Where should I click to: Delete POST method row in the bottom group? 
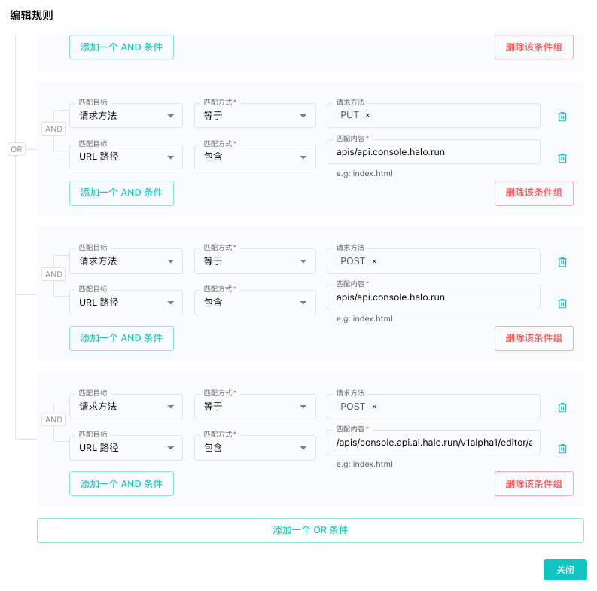562,407
